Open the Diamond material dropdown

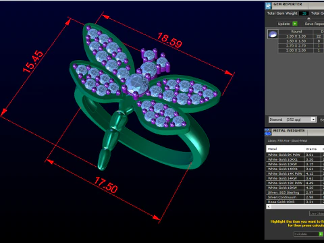(313, 119)
